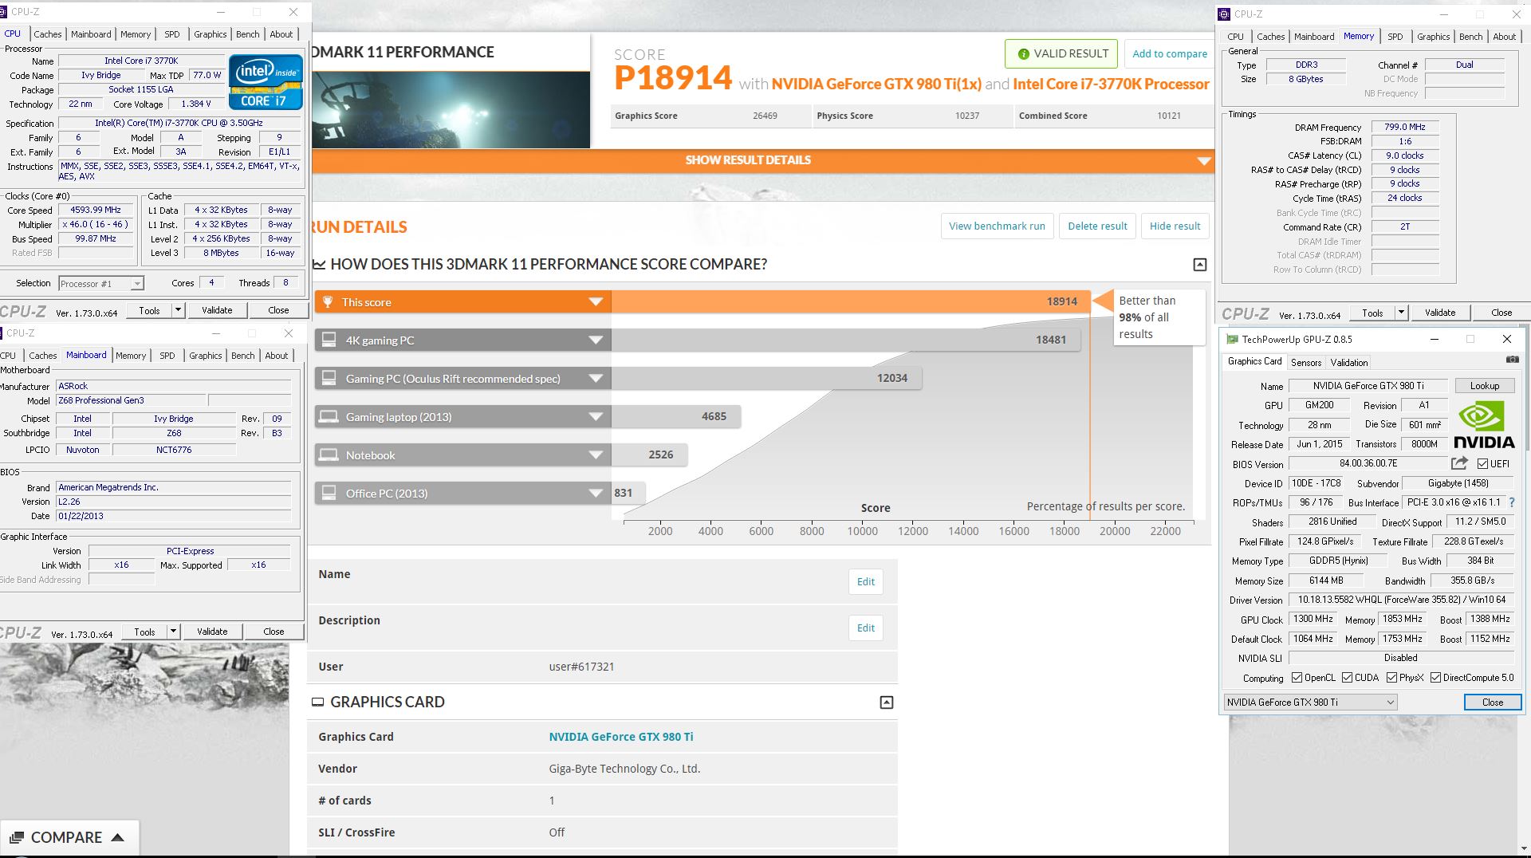This screenshot has height=858, width=1531.
Task: Click Validate in CPU-Z Memory window
Action: (x=1440, y=313)
